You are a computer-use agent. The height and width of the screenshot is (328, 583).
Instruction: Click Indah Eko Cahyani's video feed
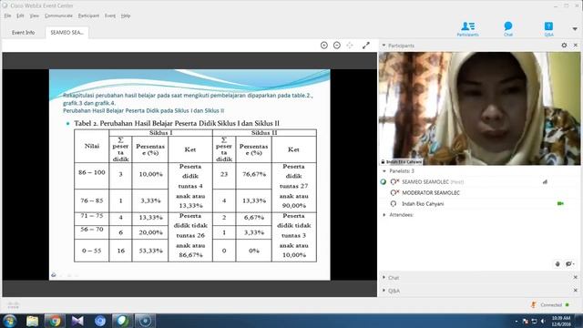pyautogui.click(x=479, y=108)
